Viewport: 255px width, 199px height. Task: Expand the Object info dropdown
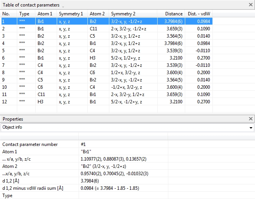pyautogui.click(x=251, y=128)
